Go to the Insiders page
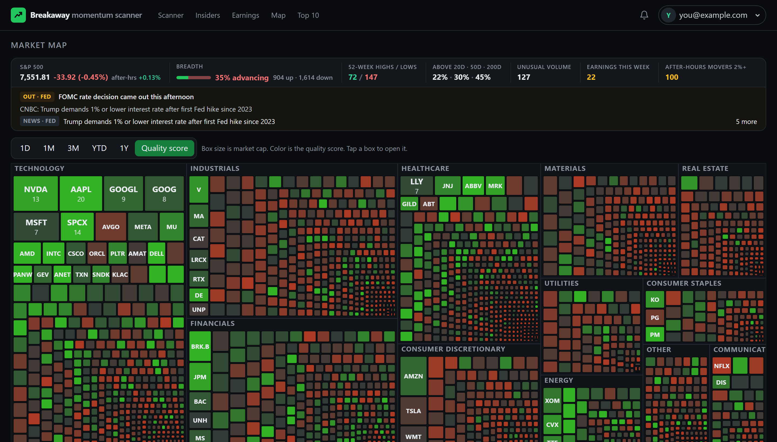 [207, 15]
